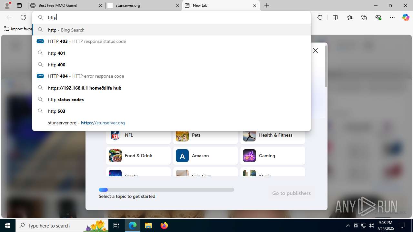Image resolution: width=413 pixels, height=232 pixels.
Task: Open the volume control tray icon
Action: click(371, 226)
